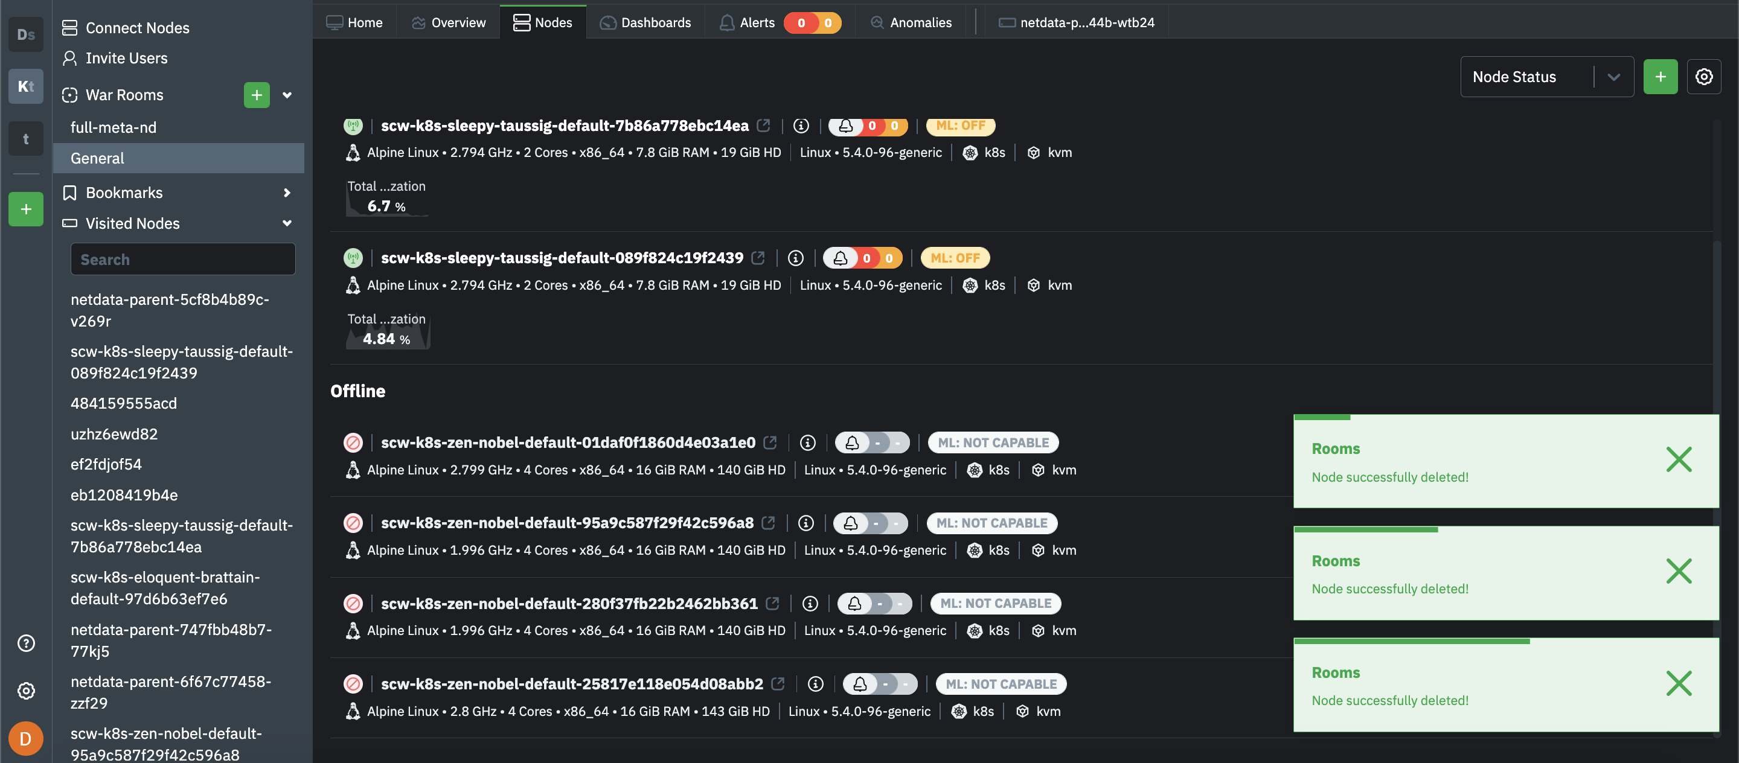1739x763 pixels.
Task: Open the Anomalies tab
Action: tap(911, 22)
